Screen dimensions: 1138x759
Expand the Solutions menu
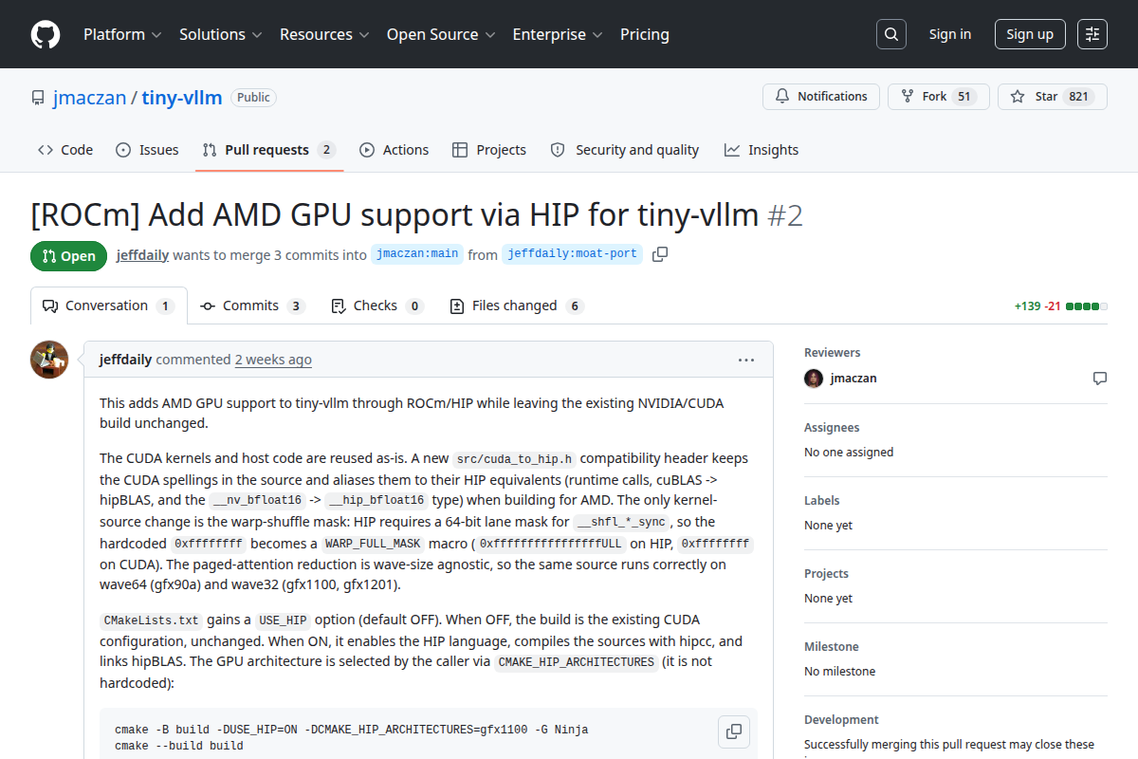pyautogui.click(x=221, y=34)
